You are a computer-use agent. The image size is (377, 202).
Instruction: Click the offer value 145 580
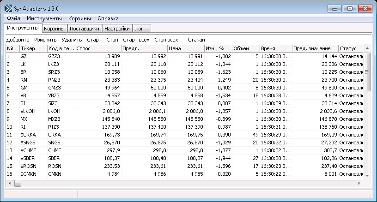click(157, 119)
